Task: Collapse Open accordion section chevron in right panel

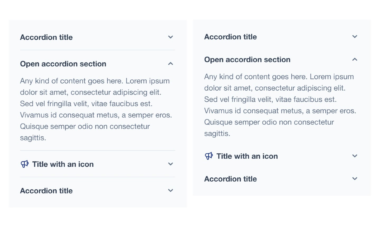Action: (355, 59)
